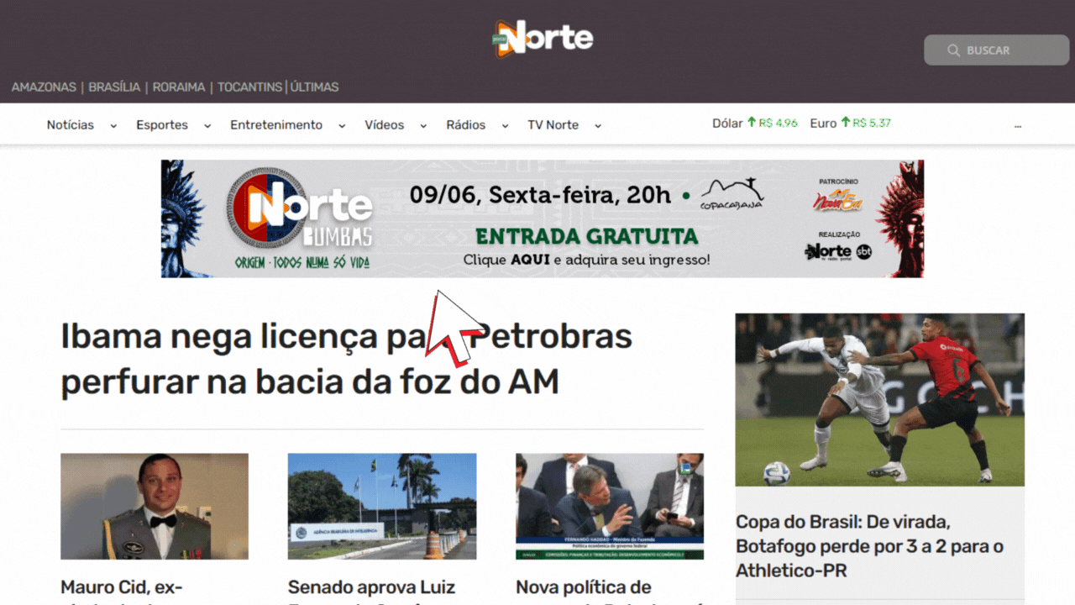Open the Amazonas region link
The height and width of the screenshot is (605, 1075).
pos(44,87)
